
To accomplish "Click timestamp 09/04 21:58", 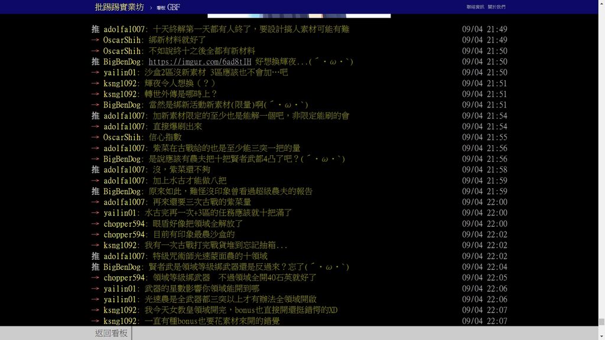I will pyautogui.click(x=484, y=169).
